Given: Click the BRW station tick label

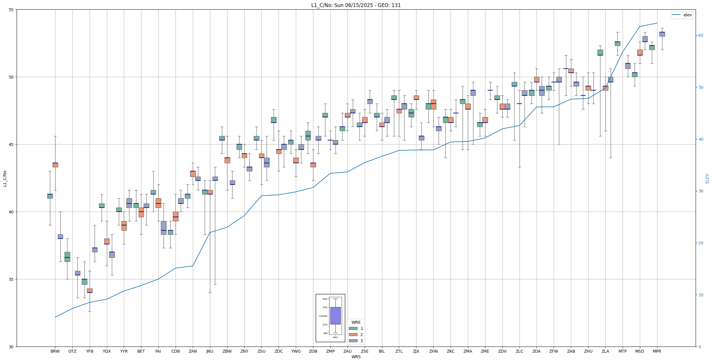Looking at the screenshot, I should click(55, 351).
